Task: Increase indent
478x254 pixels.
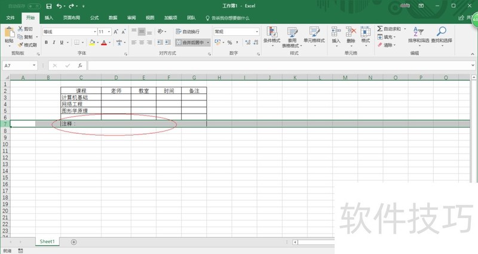Action: pos(168,42)
